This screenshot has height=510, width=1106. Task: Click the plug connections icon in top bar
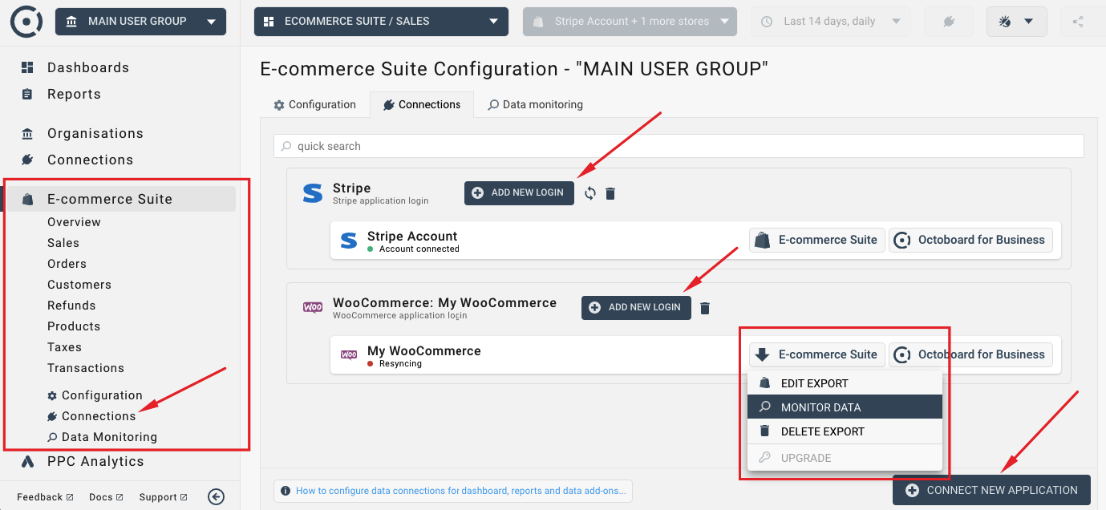click(x=950, y=22)
